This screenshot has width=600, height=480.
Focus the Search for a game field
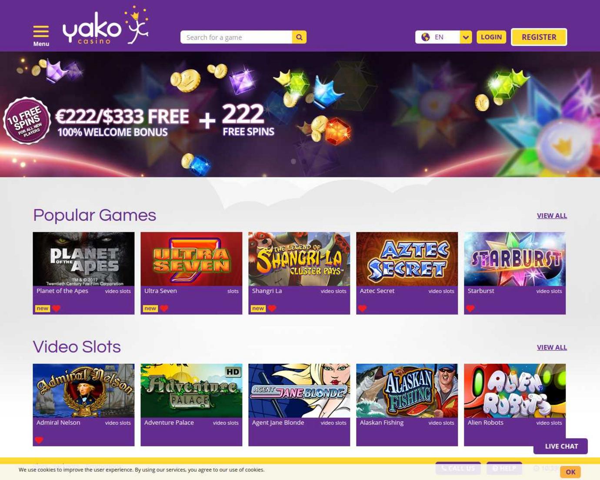click(236, 37)
